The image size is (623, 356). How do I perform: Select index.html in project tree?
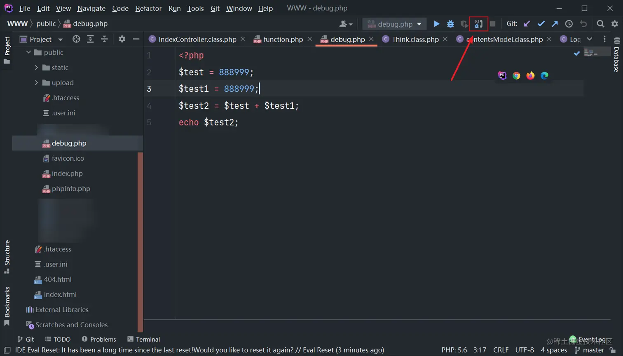(55, 295)
